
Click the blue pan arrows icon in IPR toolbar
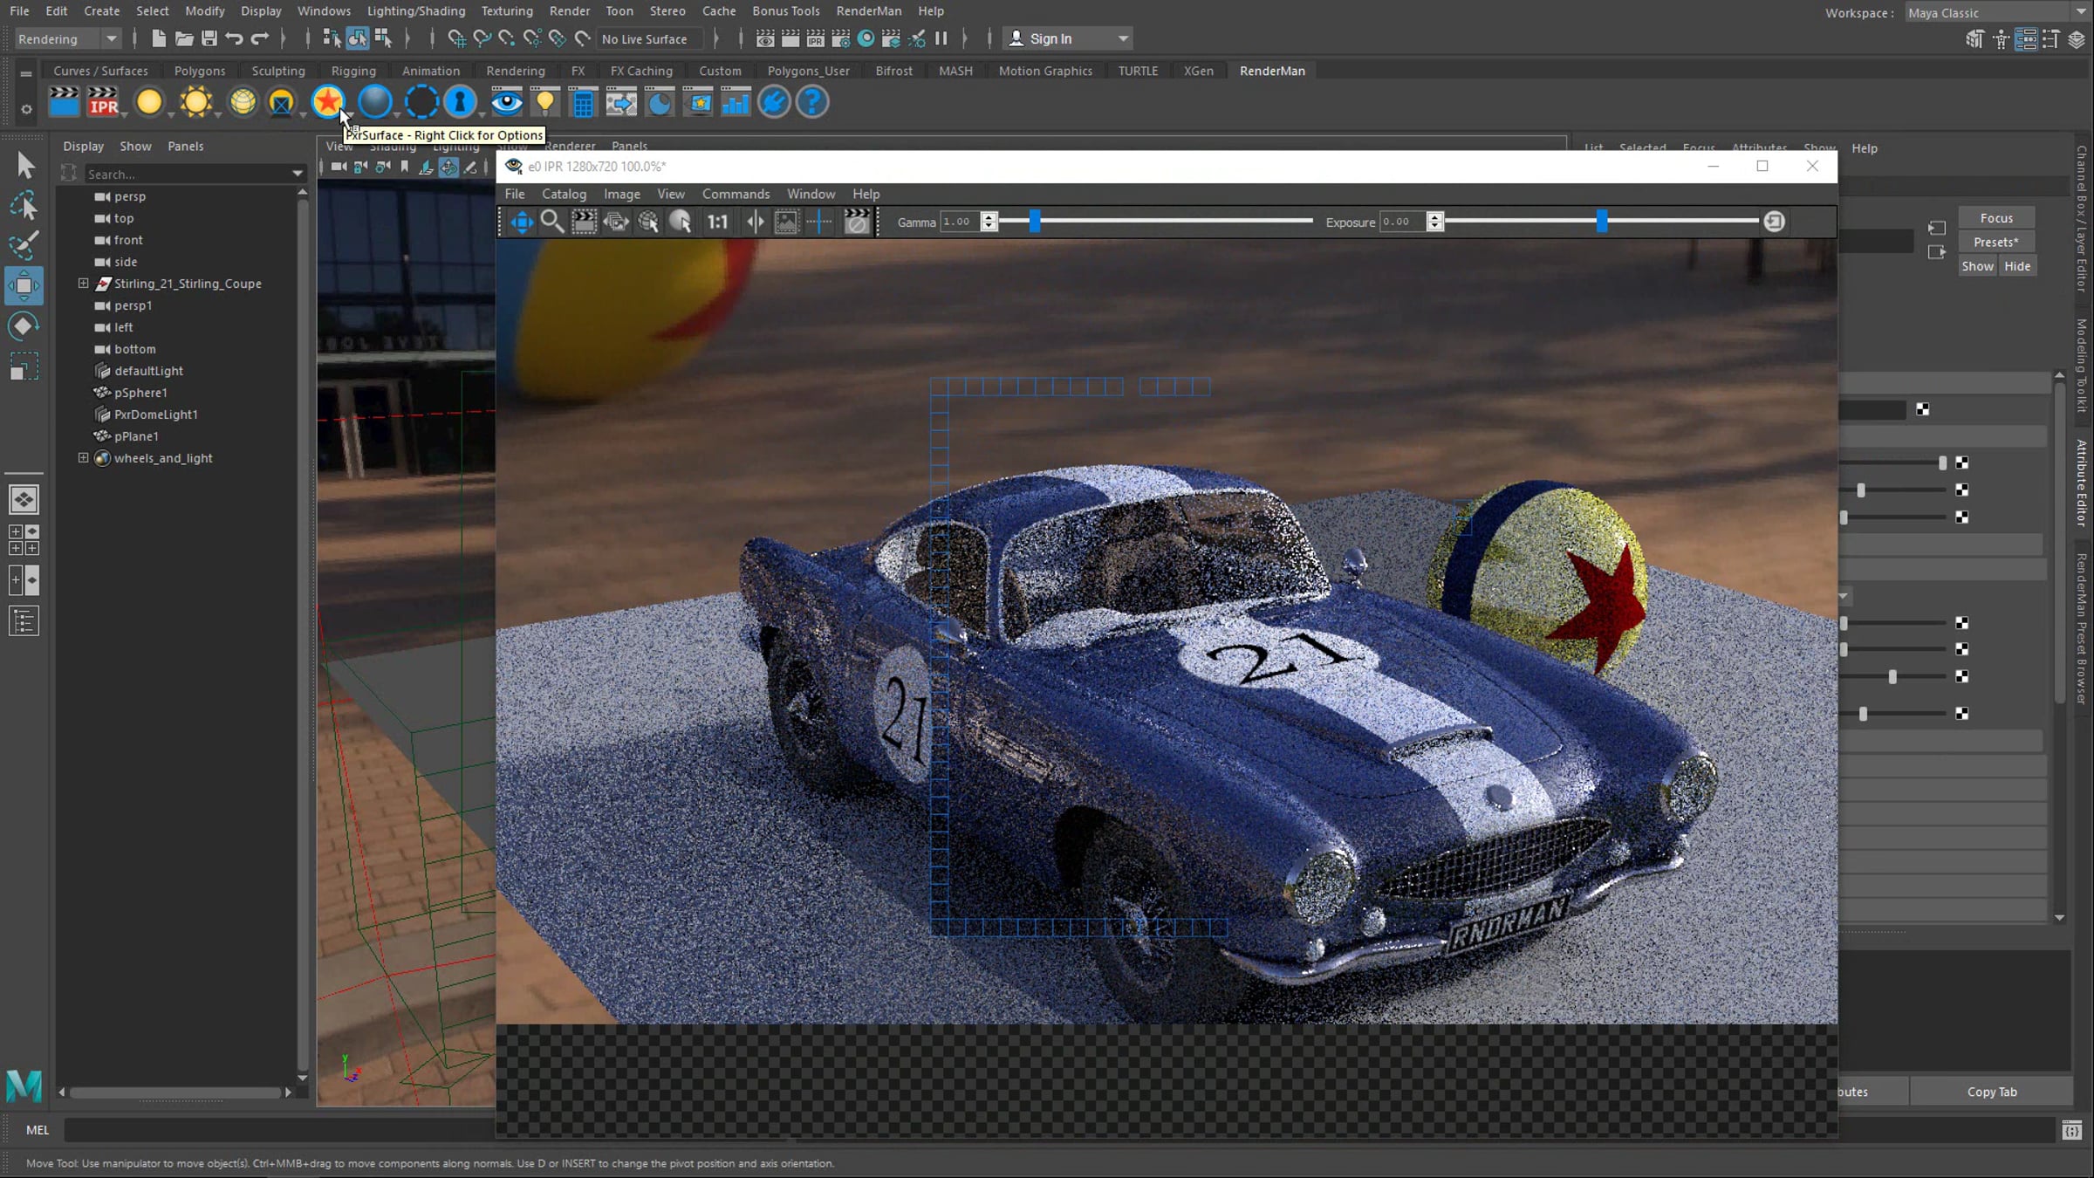[x=521, y=222]
